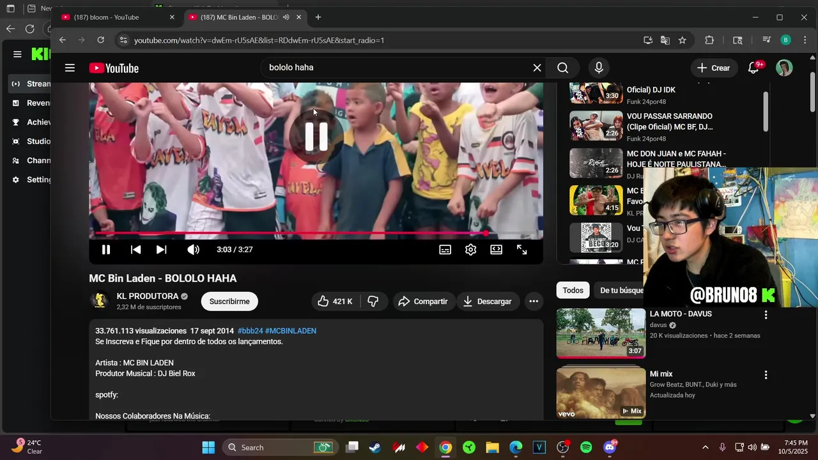Viewport: 818px width, 460px height.
Task: Select the Todos filter chip
Action: coord(573,291)
